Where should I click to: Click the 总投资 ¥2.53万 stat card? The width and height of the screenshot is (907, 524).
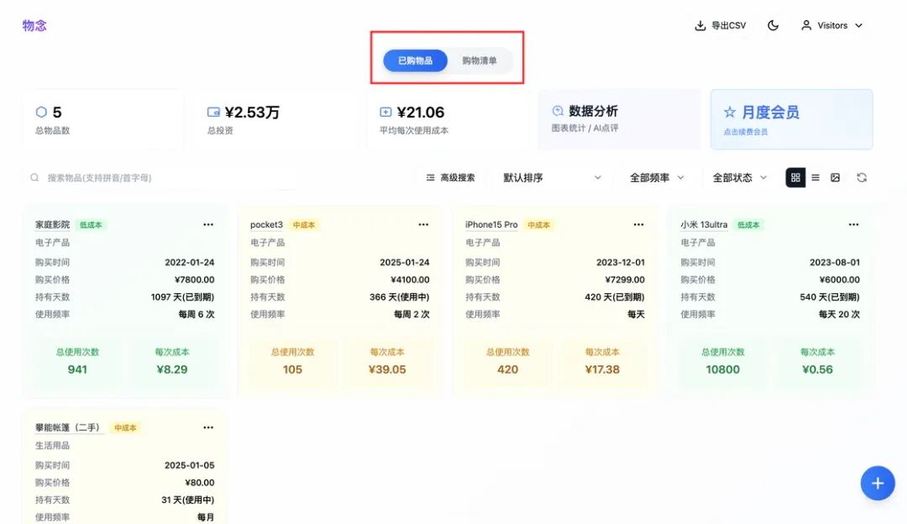(275, 119)
